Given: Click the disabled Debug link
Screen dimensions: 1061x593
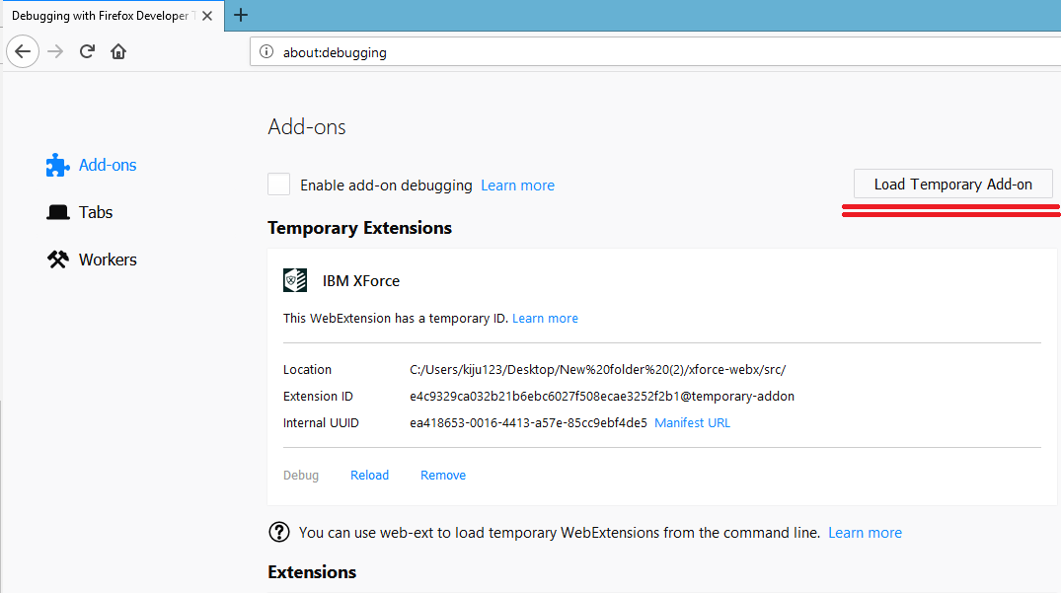Looking at the screenshot, I should pyautogui.click(x=301, y=476).
